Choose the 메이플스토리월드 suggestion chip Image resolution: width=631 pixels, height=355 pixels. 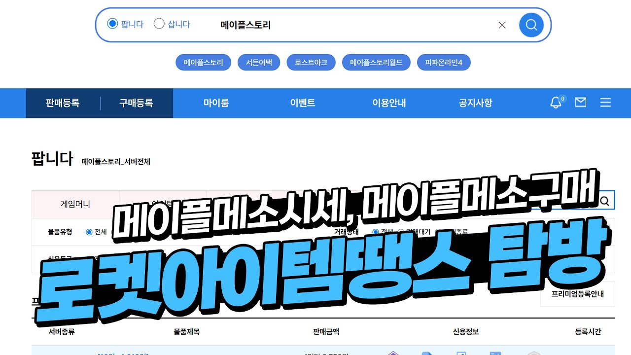[x=376, y=63]
